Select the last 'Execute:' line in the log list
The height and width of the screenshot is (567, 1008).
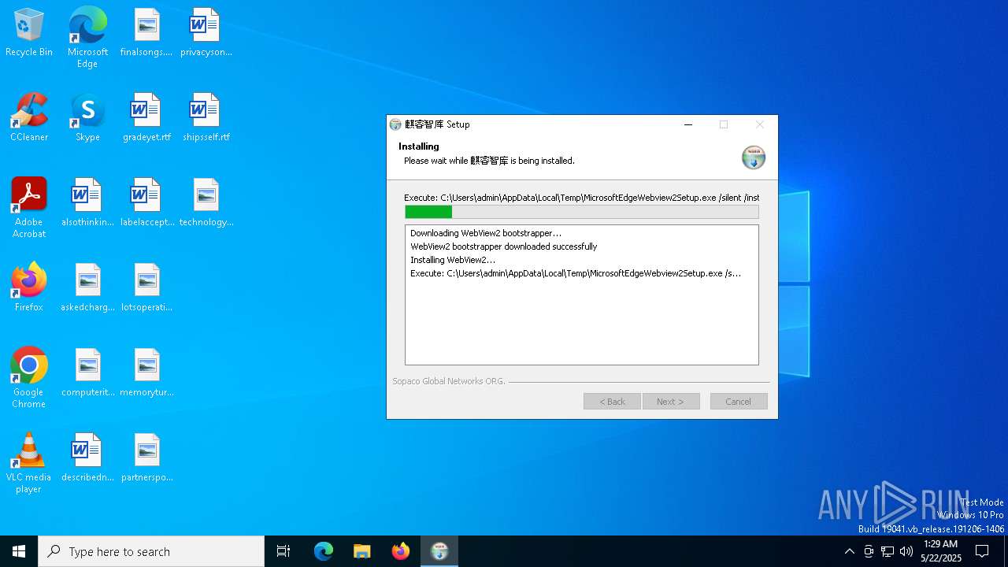[576, 273]
